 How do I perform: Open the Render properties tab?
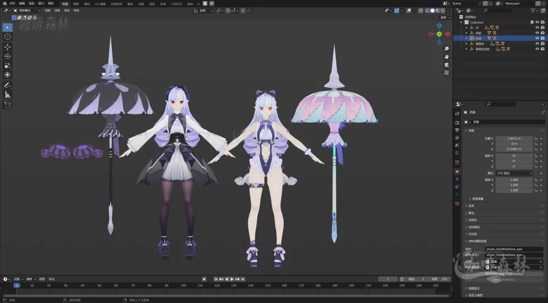pyautogui.click(x=457, y=123)
